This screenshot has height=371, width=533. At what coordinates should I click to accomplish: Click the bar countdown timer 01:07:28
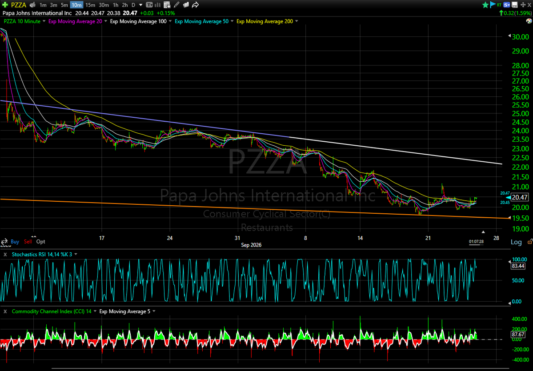476,242
